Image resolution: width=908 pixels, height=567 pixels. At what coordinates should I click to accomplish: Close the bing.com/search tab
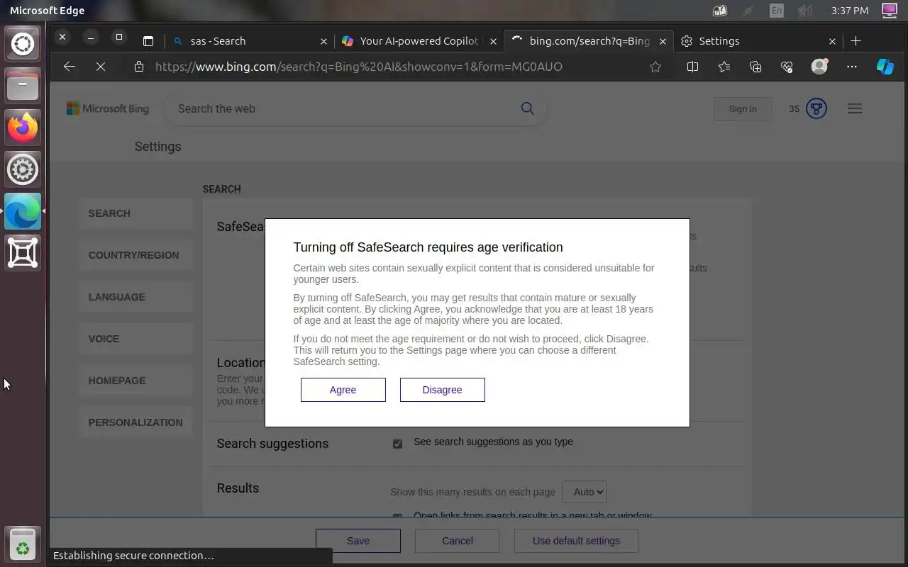[x=663, y=41]
